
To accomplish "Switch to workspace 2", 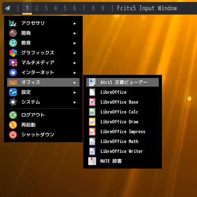I will tap(37, 8).
